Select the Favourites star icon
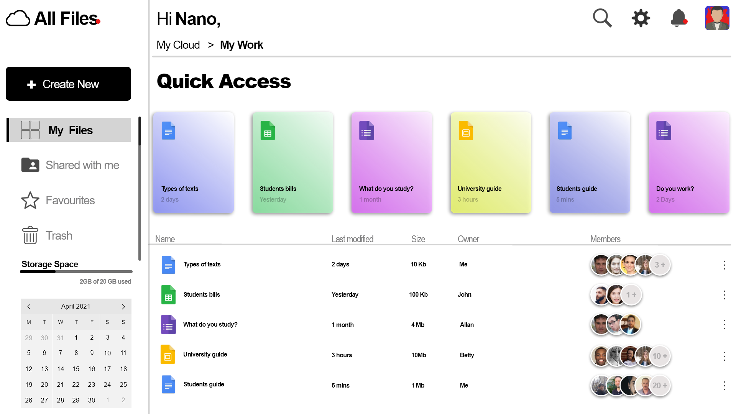 coord(30,200)
